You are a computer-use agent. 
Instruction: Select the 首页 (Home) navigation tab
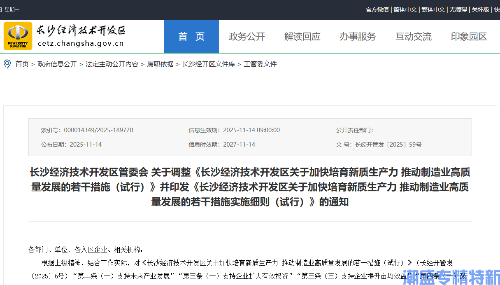click(x=191, y=36)
